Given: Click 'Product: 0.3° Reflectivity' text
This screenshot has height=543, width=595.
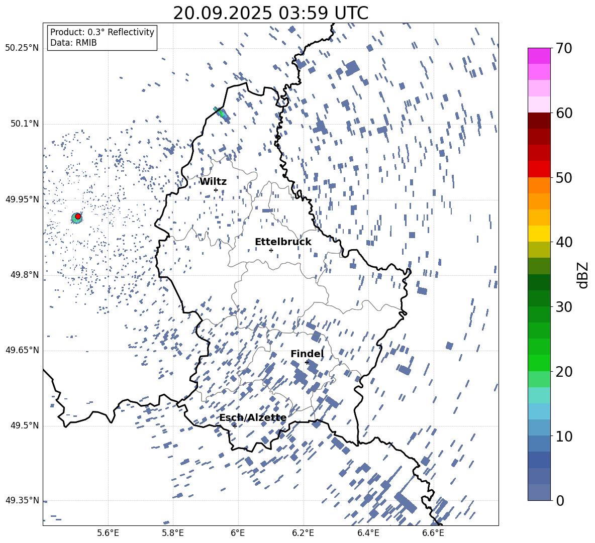Looking at the screenshot, I should pyautogui.click(x=102, y=32).
